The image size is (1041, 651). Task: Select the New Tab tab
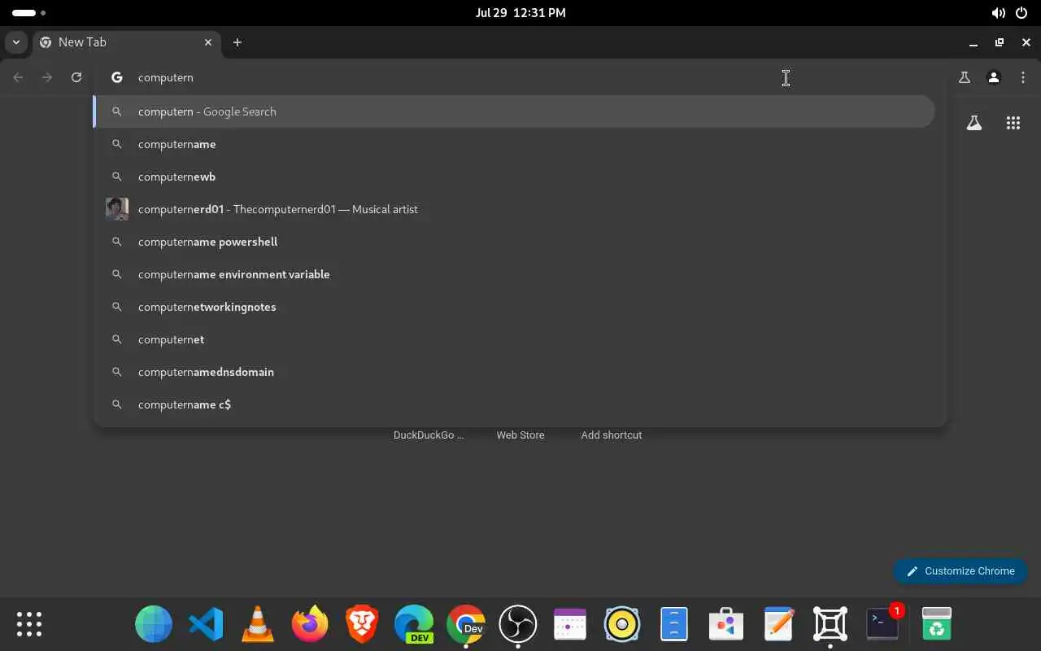pyautogui.click(x=126, y=42)
